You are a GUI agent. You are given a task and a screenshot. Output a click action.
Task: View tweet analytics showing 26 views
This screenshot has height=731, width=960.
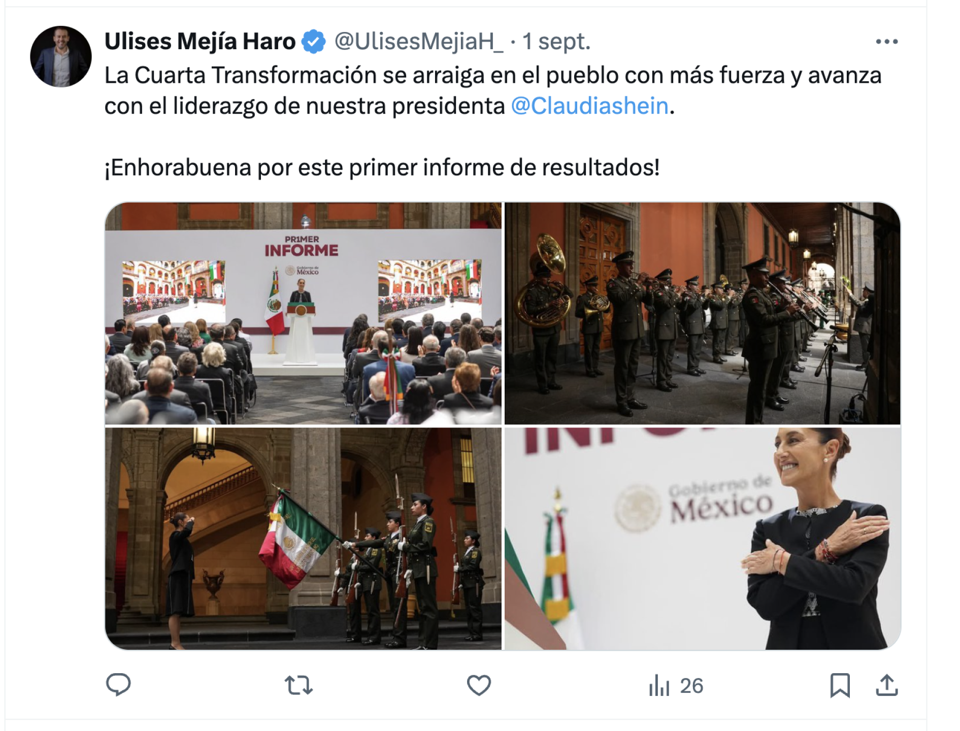(x=676, y=686)
